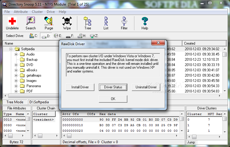
Task: Open the Help menu
Action: [x=62, y=12]
